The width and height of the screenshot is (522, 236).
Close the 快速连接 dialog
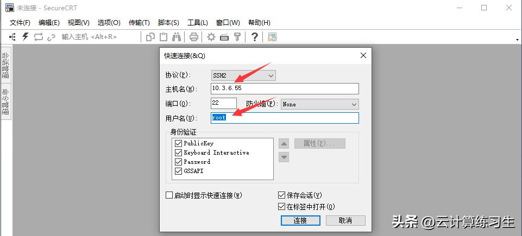[x=363, y=55]
